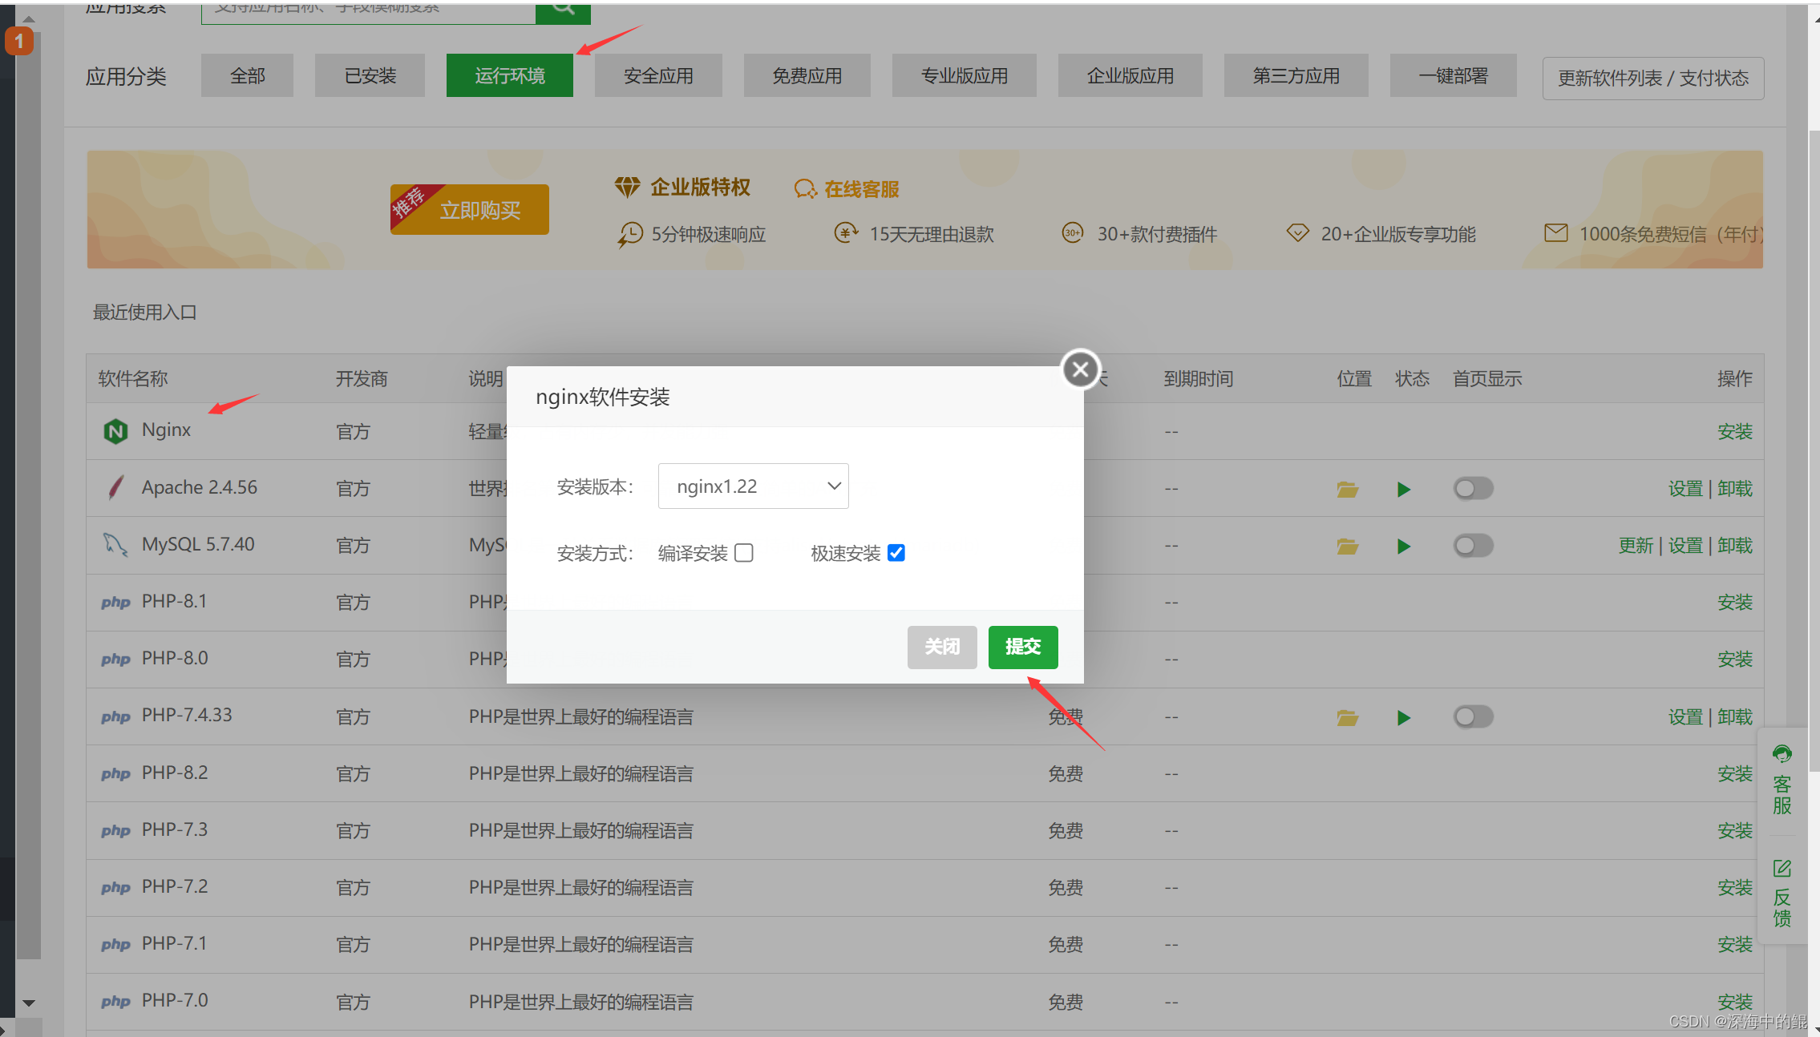Select the 安全应用 category tab
This screenshot has height=1037, width=1820.
click(x=658, y=76)
